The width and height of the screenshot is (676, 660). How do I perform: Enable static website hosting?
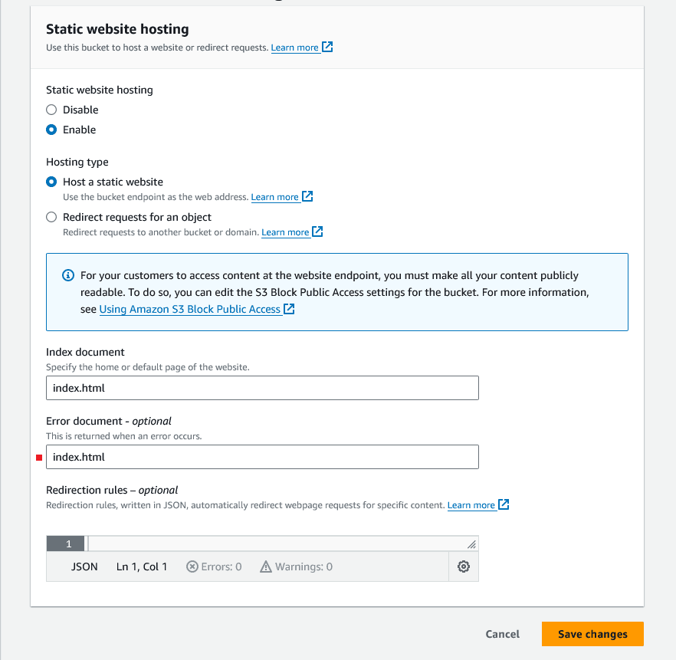(x=51, y=130)
